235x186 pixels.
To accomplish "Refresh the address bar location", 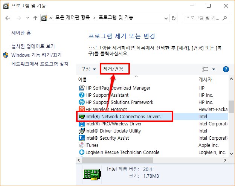I will [x=174, y=18].
